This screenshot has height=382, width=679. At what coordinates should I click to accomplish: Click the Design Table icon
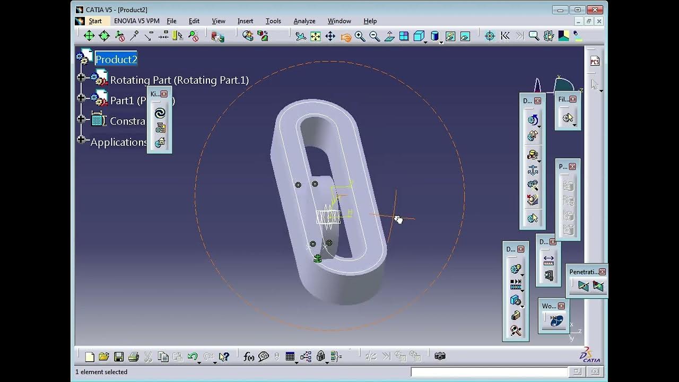[290, 357]
